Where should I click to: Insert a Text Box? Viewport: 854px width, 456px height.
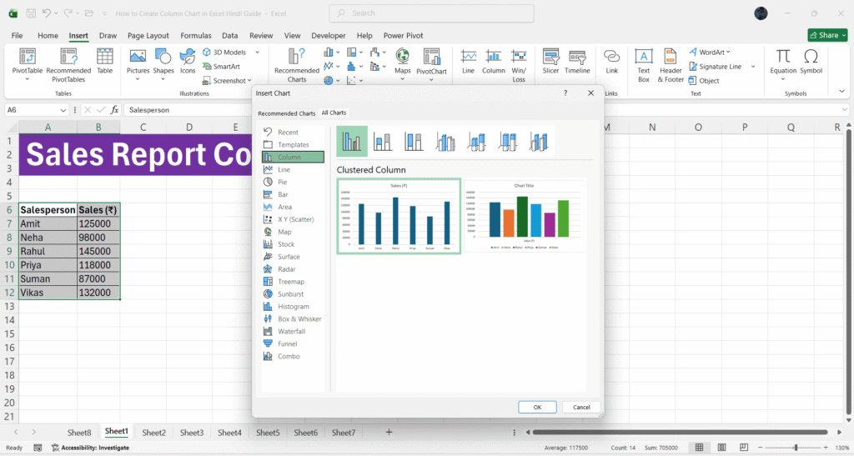tap(644, 65)
